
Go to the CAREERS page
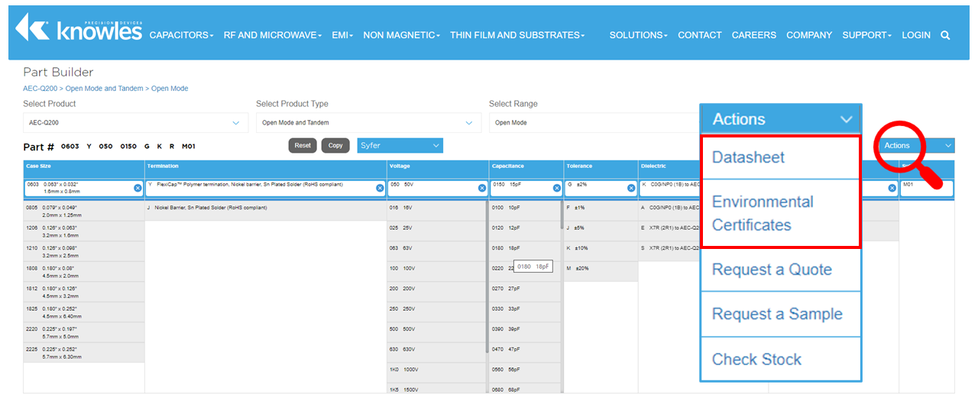(x=754, y=35)
